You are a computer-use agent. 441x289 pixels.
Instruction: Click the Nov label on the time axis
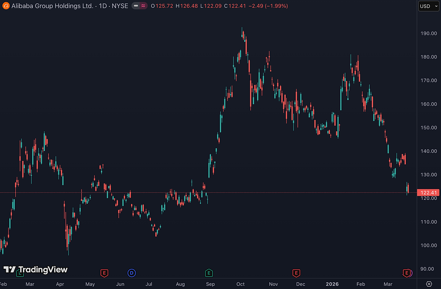pyautogui.click(x=274, y=284)
